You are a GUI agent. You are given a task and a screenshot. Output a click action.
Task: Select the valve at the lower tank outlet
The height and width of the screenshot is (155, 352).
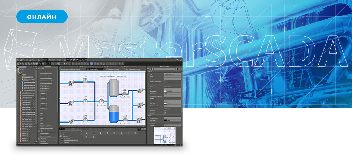pos(124,119)
